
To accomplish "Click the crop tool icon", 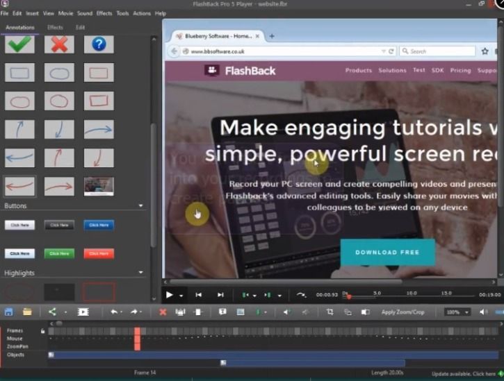I will pyautogui.click(x=330, y=312).
